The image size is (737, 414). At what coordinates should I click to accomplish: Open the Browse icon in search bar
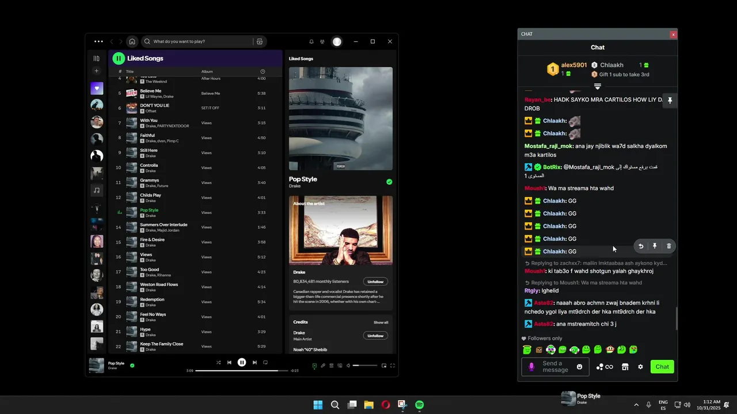point(260,41)
